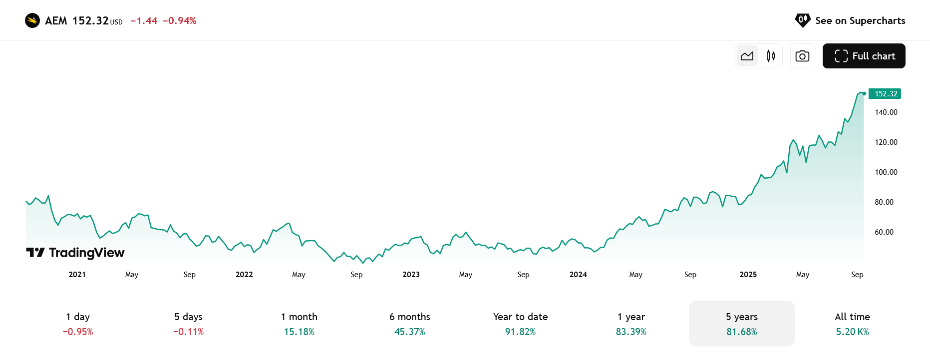
Task: Click the TradingView logo watermark
Action: point(75,253)
